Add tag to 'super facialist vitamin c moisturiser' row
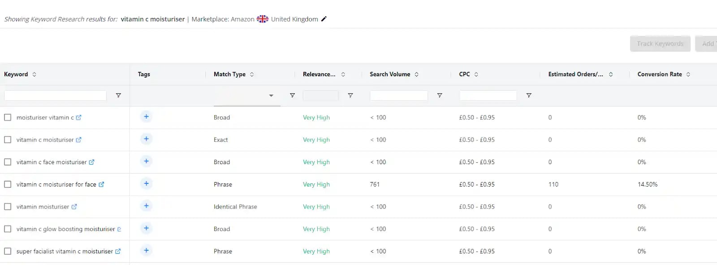 pos(146,250)
